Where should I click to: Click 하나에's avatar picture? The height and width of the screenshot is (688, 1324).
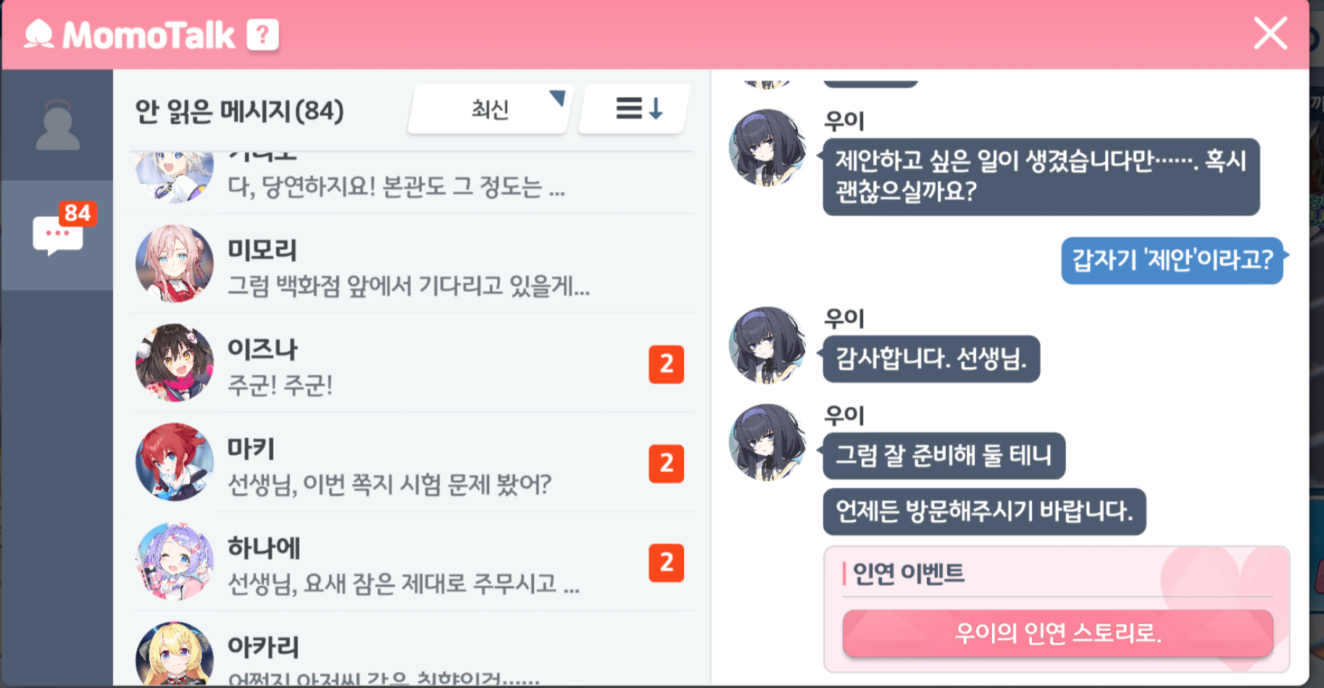click(x=174, y=561)
